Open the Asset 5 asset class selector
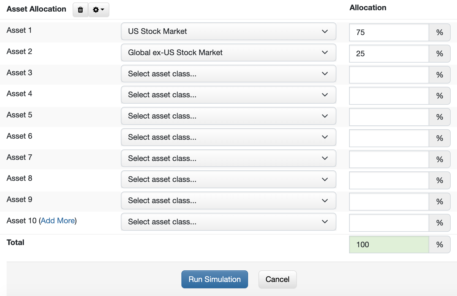457x296 pixels. [x=228, y=116]
